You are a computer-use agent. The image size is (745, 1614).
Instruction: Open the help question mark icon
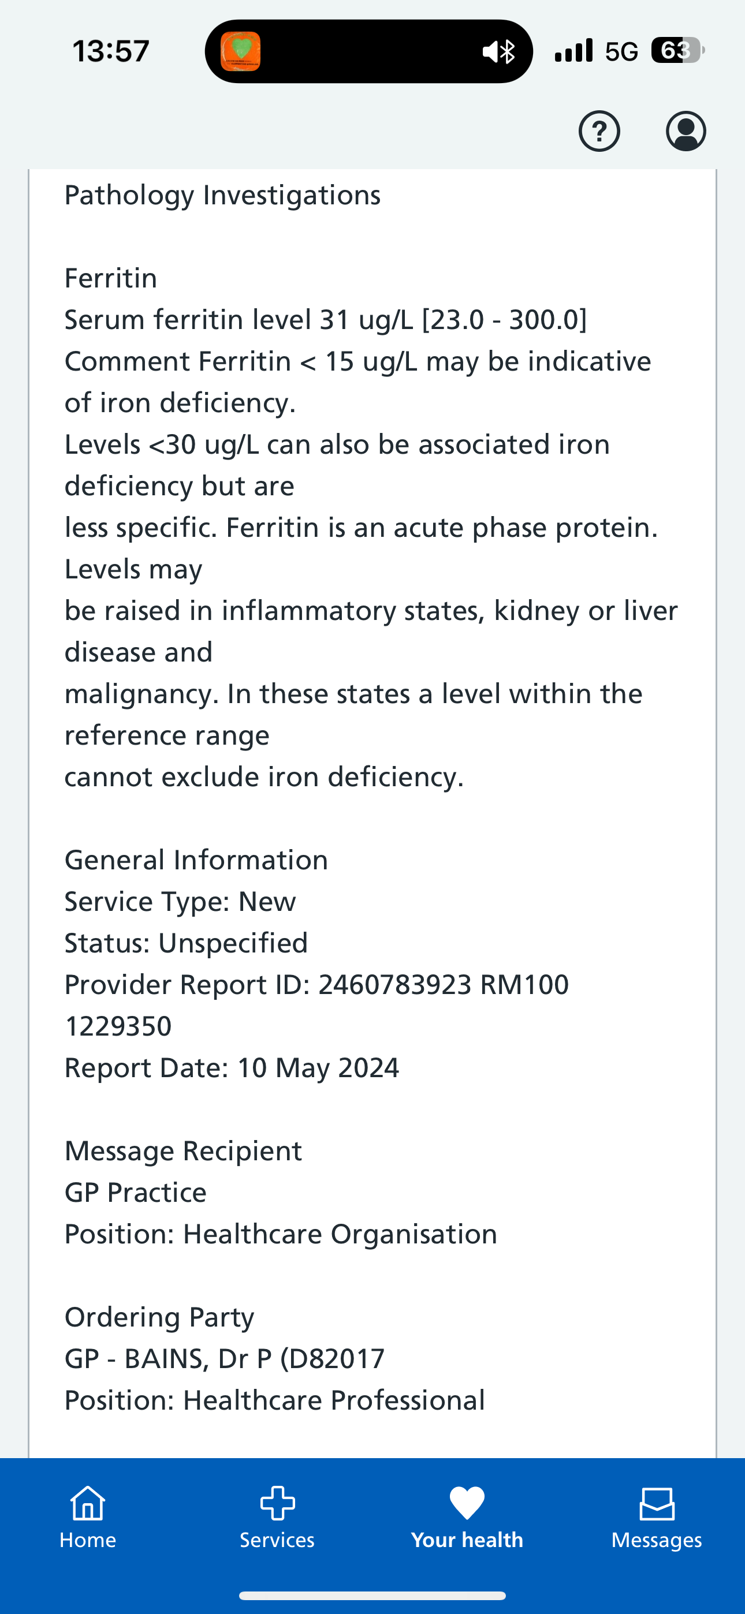pos(599,131)
